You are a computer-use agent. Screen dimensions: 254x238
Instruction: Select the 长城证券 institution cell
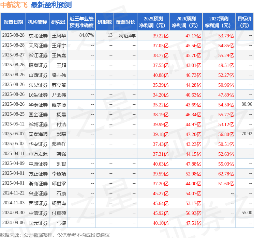[x=38, y=124]
